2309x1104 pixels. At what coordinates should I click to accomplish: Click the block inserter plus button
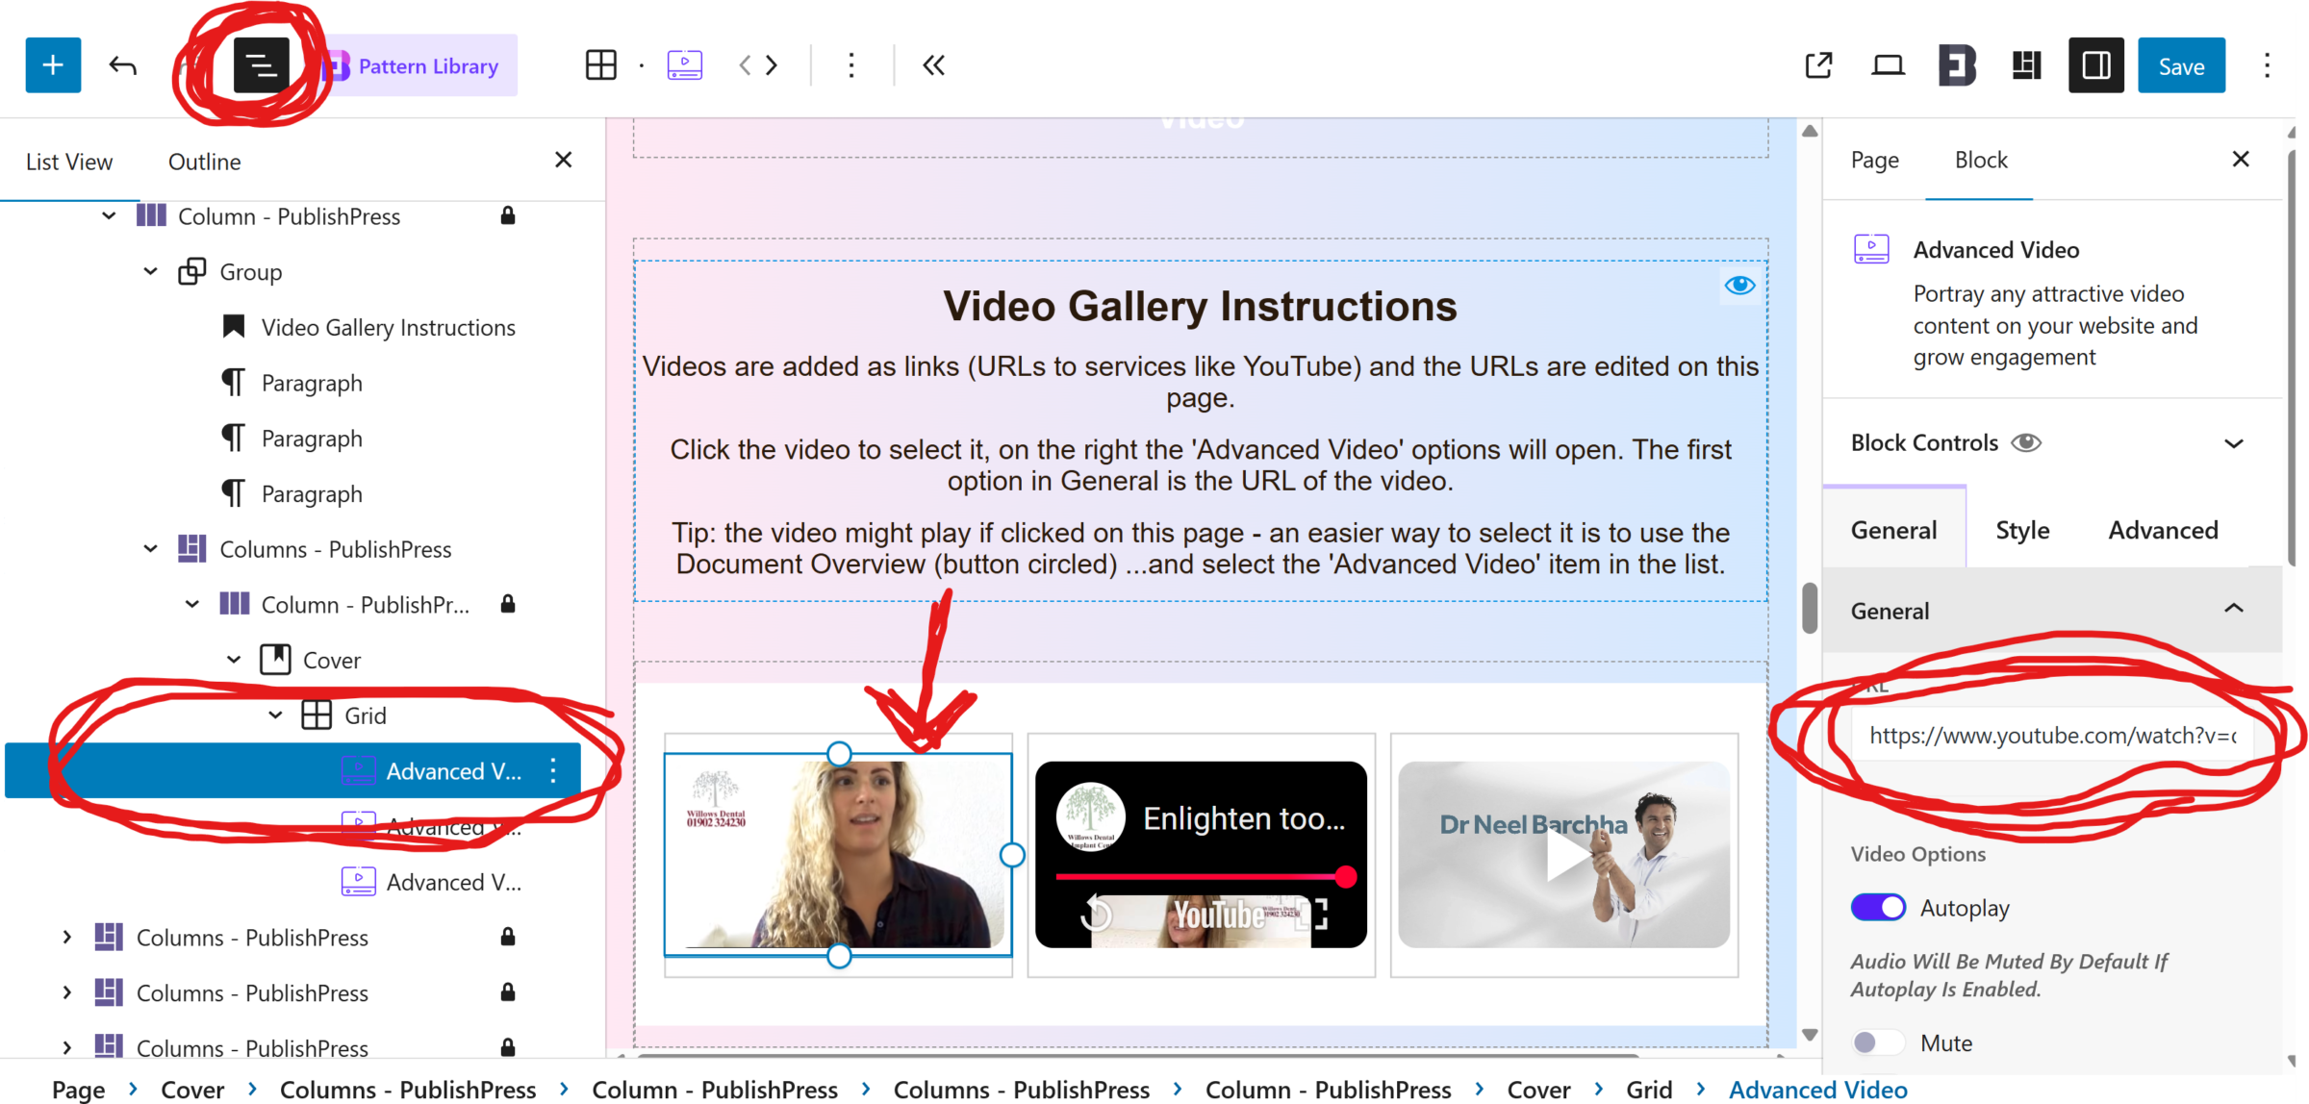53,65
